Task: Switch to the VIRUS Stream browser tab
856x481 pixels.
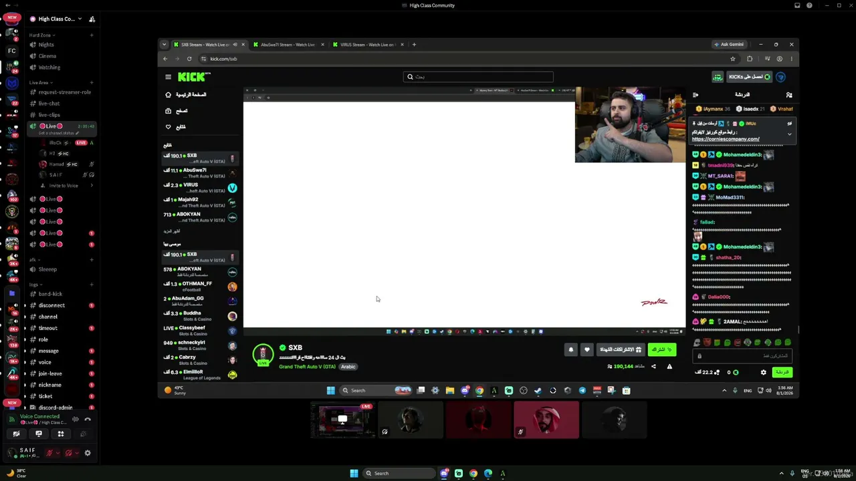Action: point(367,45)
